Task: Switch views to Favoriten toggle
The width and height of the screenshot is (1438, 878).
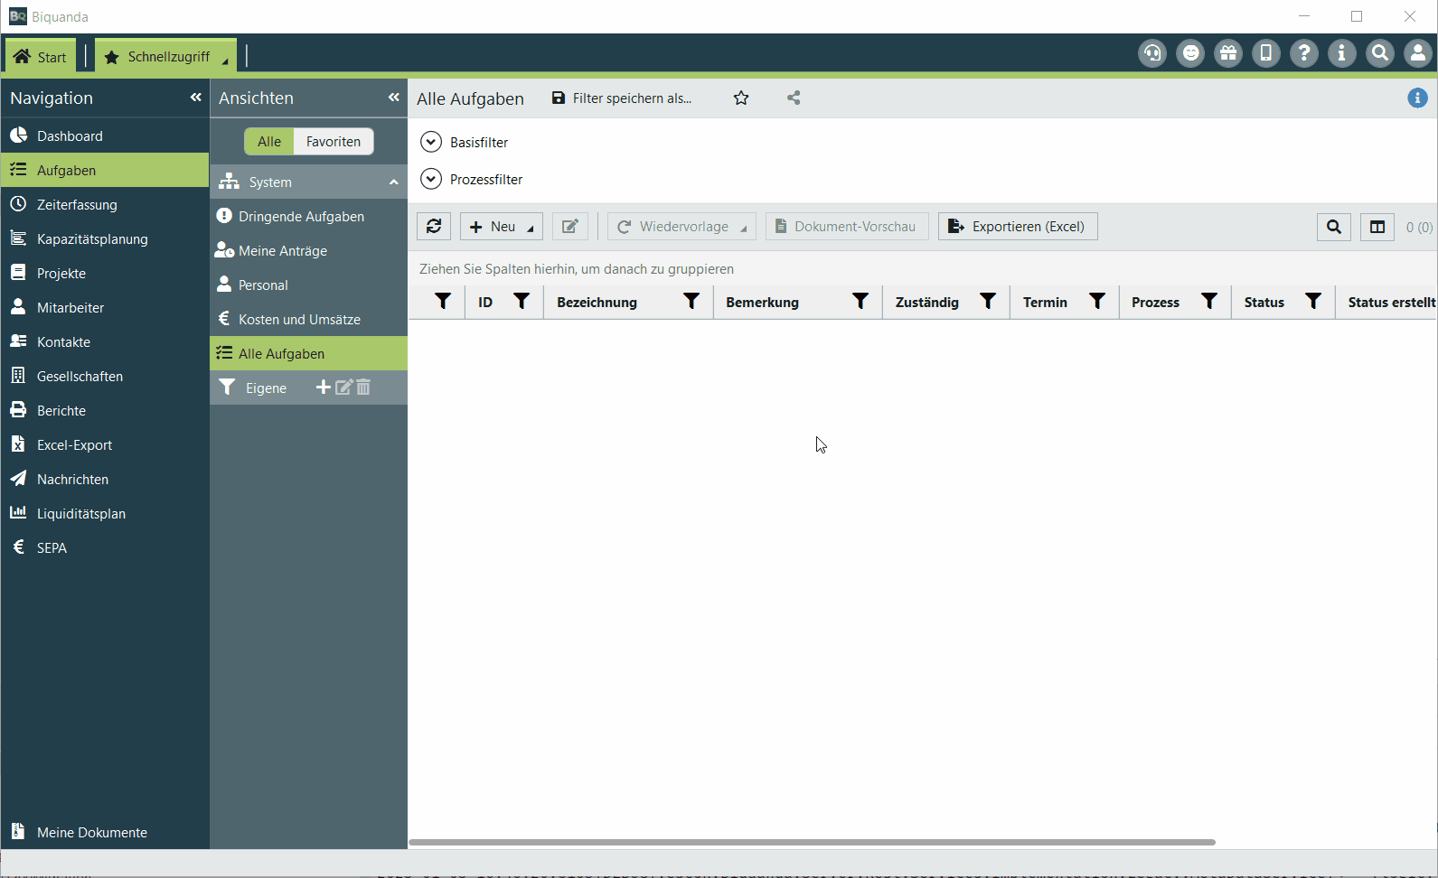Action: pos(333,142)
